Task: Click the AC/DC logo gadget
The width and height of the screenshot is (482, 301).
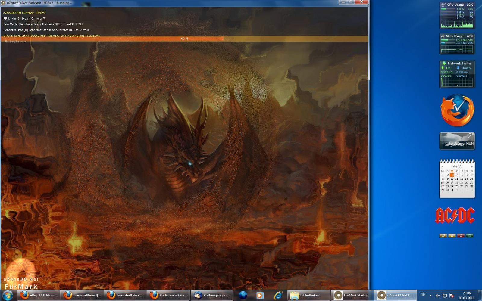Action: (x=455, y=215)
